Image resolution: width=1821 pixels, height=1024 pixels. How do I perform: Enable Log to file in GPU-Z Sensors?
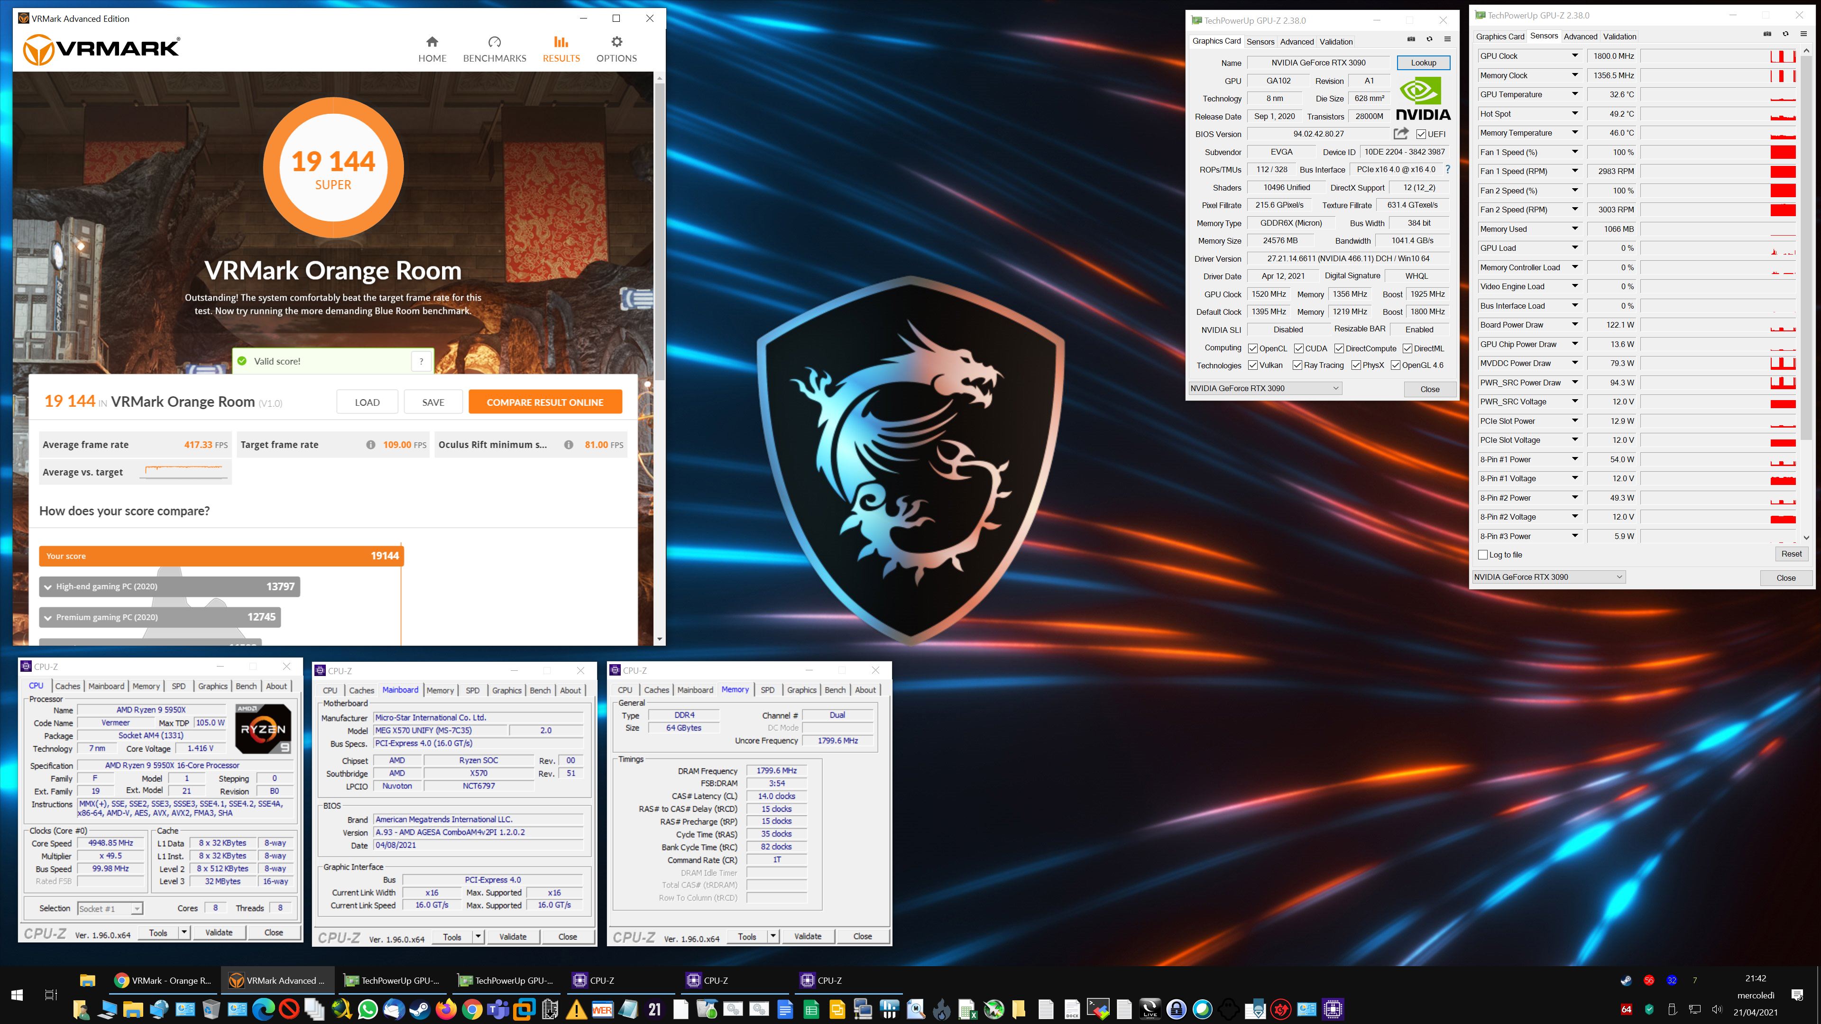1483,555
